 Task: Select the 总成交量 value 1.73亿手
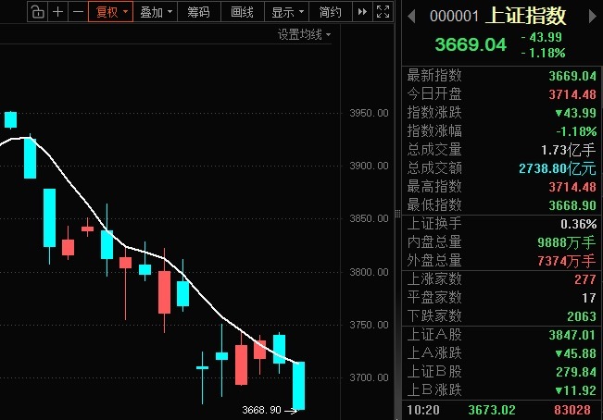[x=569, y=150]
